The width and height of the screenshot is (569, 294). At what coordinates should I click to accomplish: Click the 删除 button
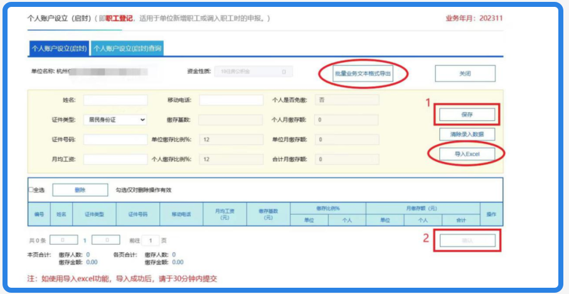click(x=80, y=190)
